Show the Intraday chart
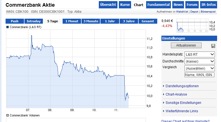 click(x=34, y=21)
